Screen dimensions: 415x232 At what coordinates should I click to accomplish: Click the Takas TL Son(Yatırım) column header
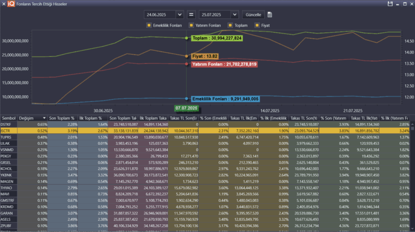(x=304, y=118)
